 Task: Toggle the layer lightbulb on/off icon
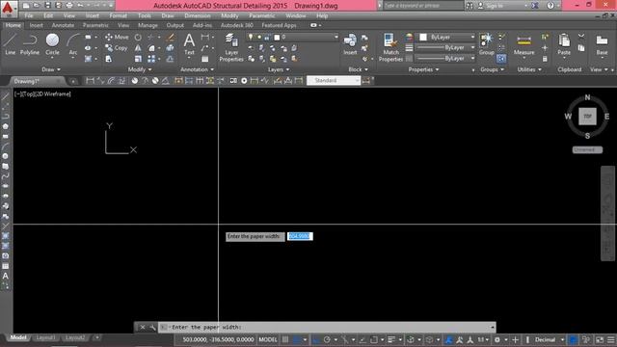pos(251,37)
